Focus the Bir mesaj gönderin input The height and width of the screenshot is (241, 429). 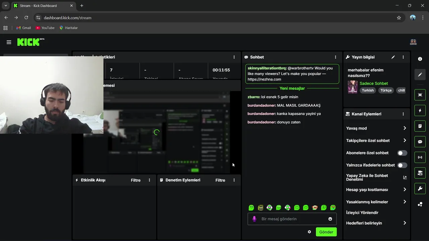(x=292, y=219)
